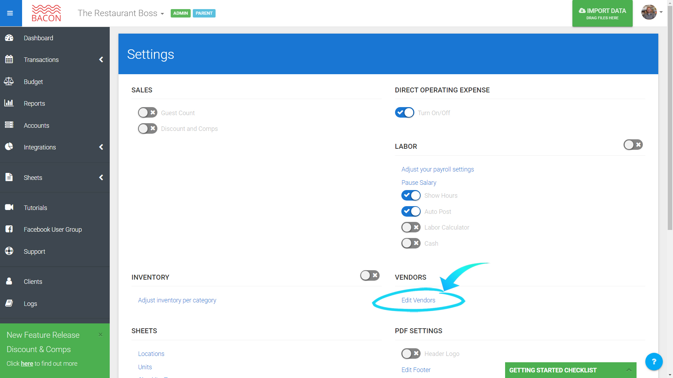Turn off the Show Hours toggle
Viewport: 673px width, 378px height.
point(411,195)
